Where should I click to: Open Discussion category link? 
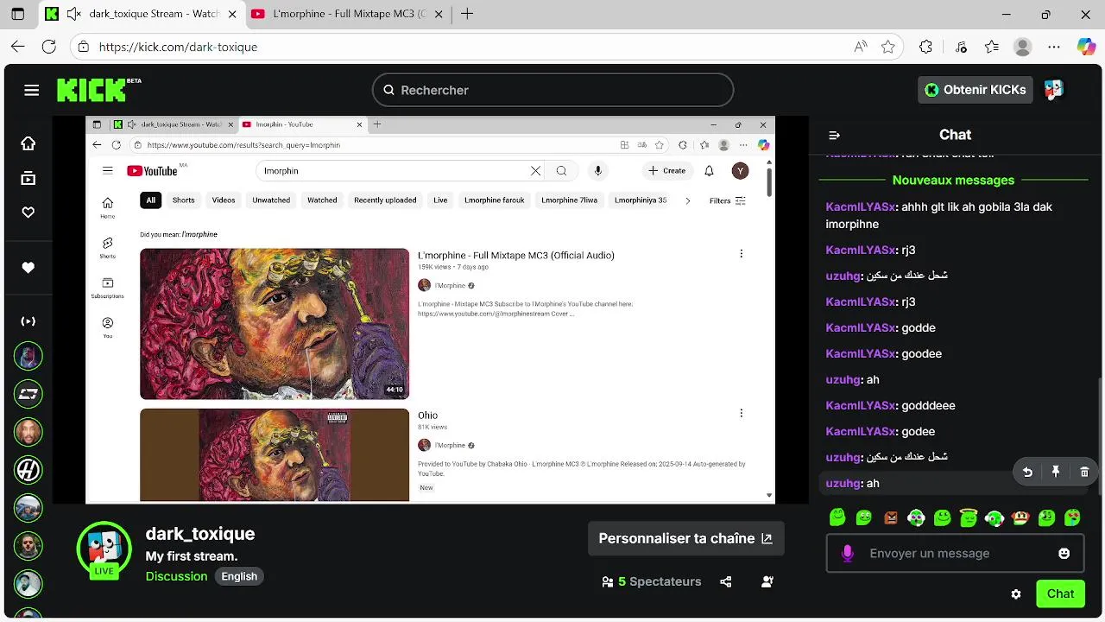pos(176,576)
